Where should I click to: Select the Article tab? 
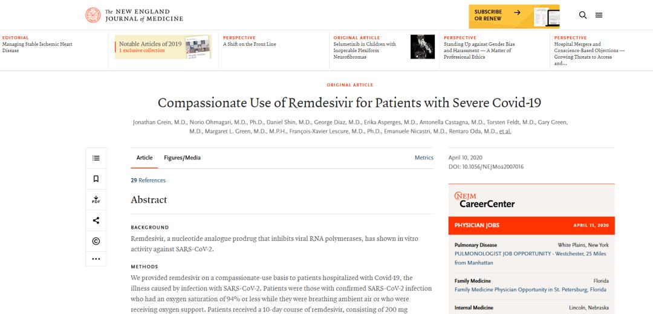point(145,158)
